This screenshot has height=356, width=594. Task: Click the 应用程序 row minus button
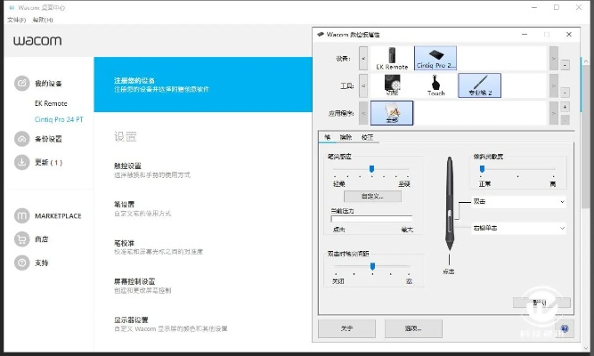[x=565, y=119]
